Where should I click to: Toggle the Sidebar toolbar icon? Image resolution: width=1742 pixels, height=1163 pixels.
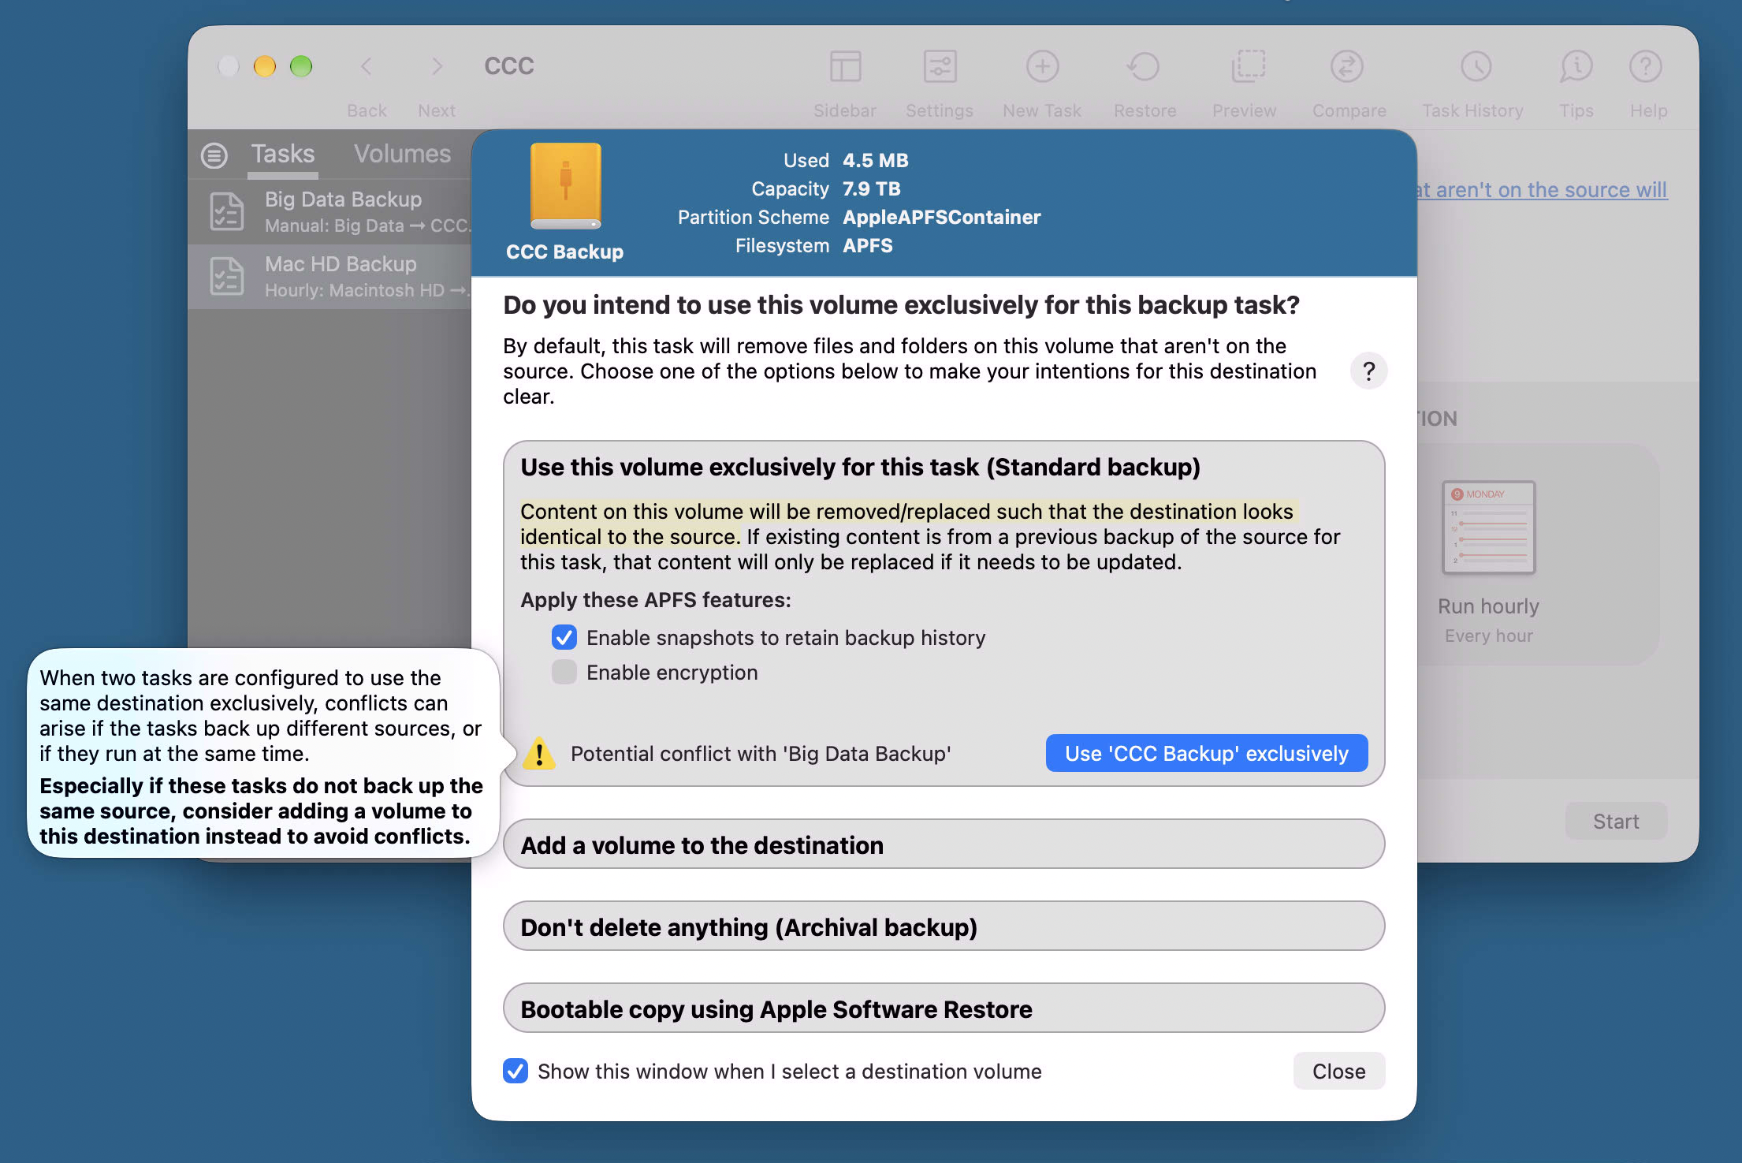pos(845,66)
